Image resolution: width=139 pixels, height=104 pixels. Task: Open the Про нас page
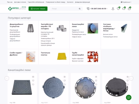pyautogui.click(x=10, y=2)
